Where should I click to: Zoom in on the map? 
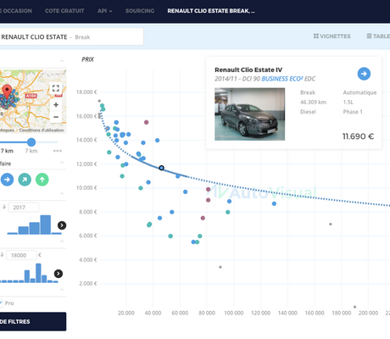tap(56, 105)
